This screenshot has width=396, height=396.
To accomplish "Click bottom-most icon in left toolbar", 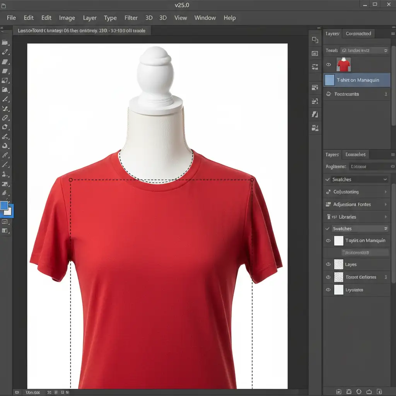I will pos(5,231).
